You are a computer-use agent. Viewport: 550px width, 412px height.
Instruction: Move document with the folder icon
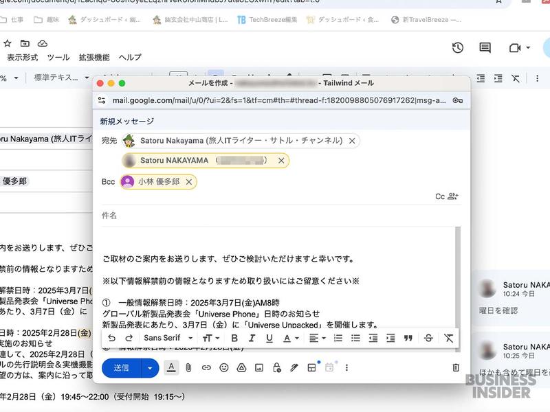[25, 43]
